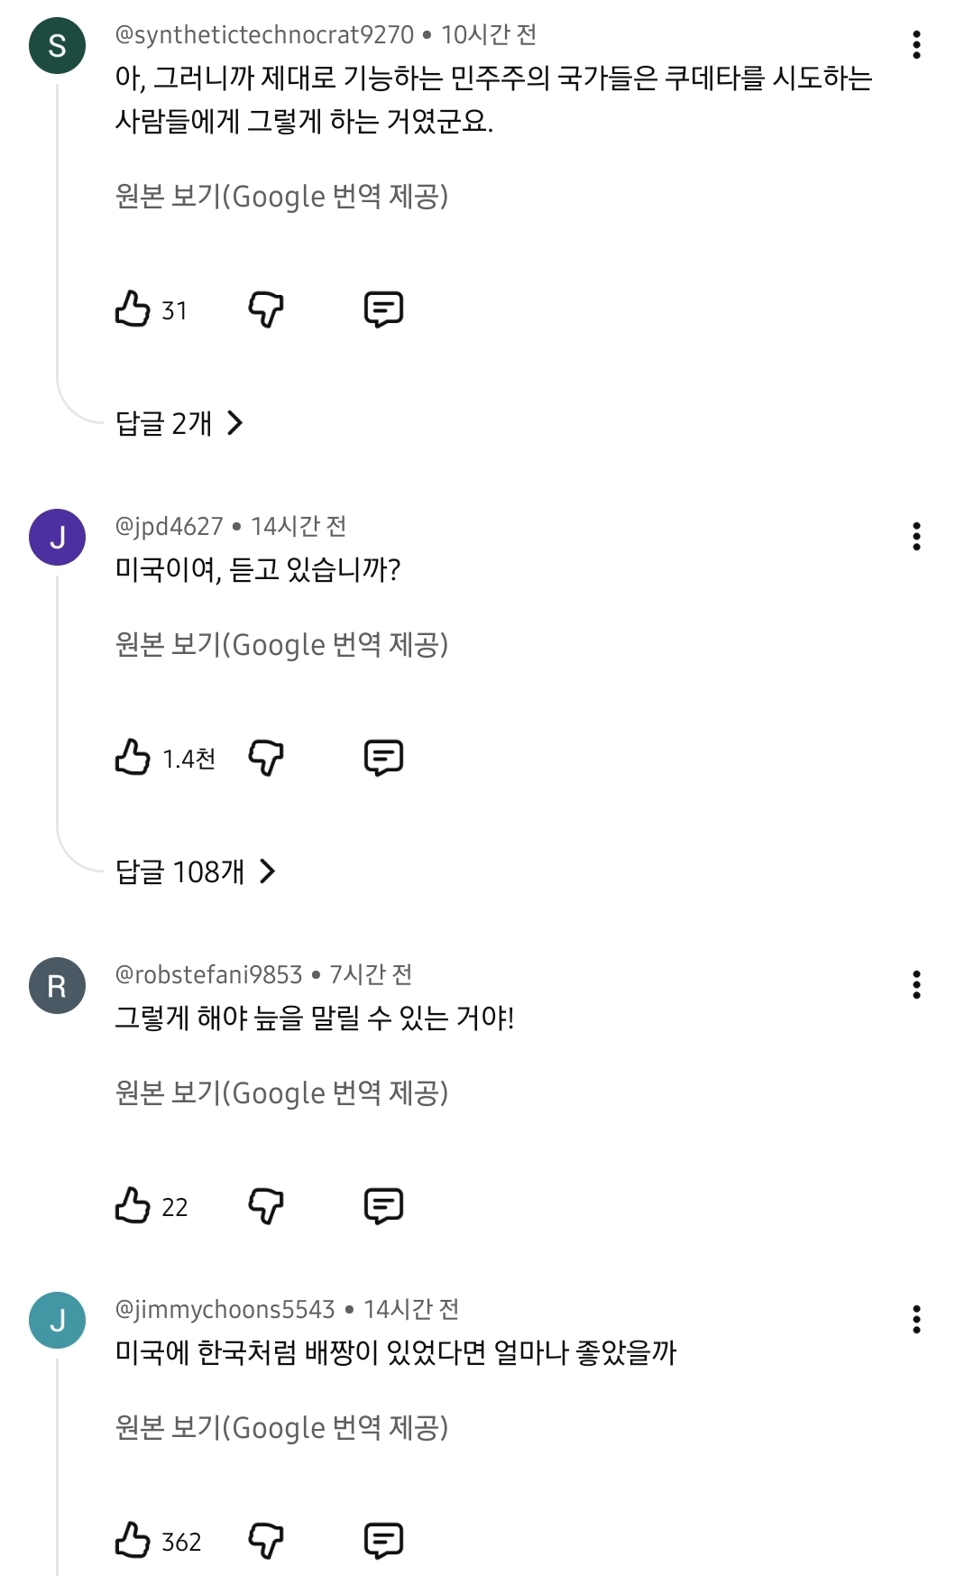Open three-dot menu on @jimmychoons5543 comment
The height and width of the screenshot is (1576, 974).
[916, 1320]
